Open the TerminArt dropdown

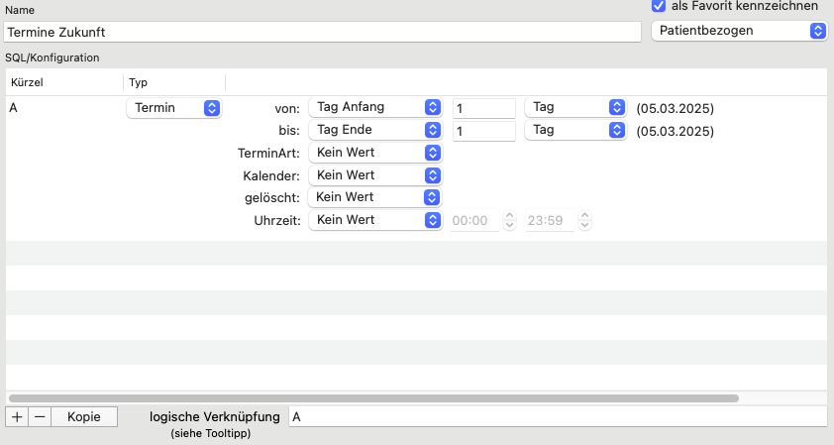coord(375,154)
